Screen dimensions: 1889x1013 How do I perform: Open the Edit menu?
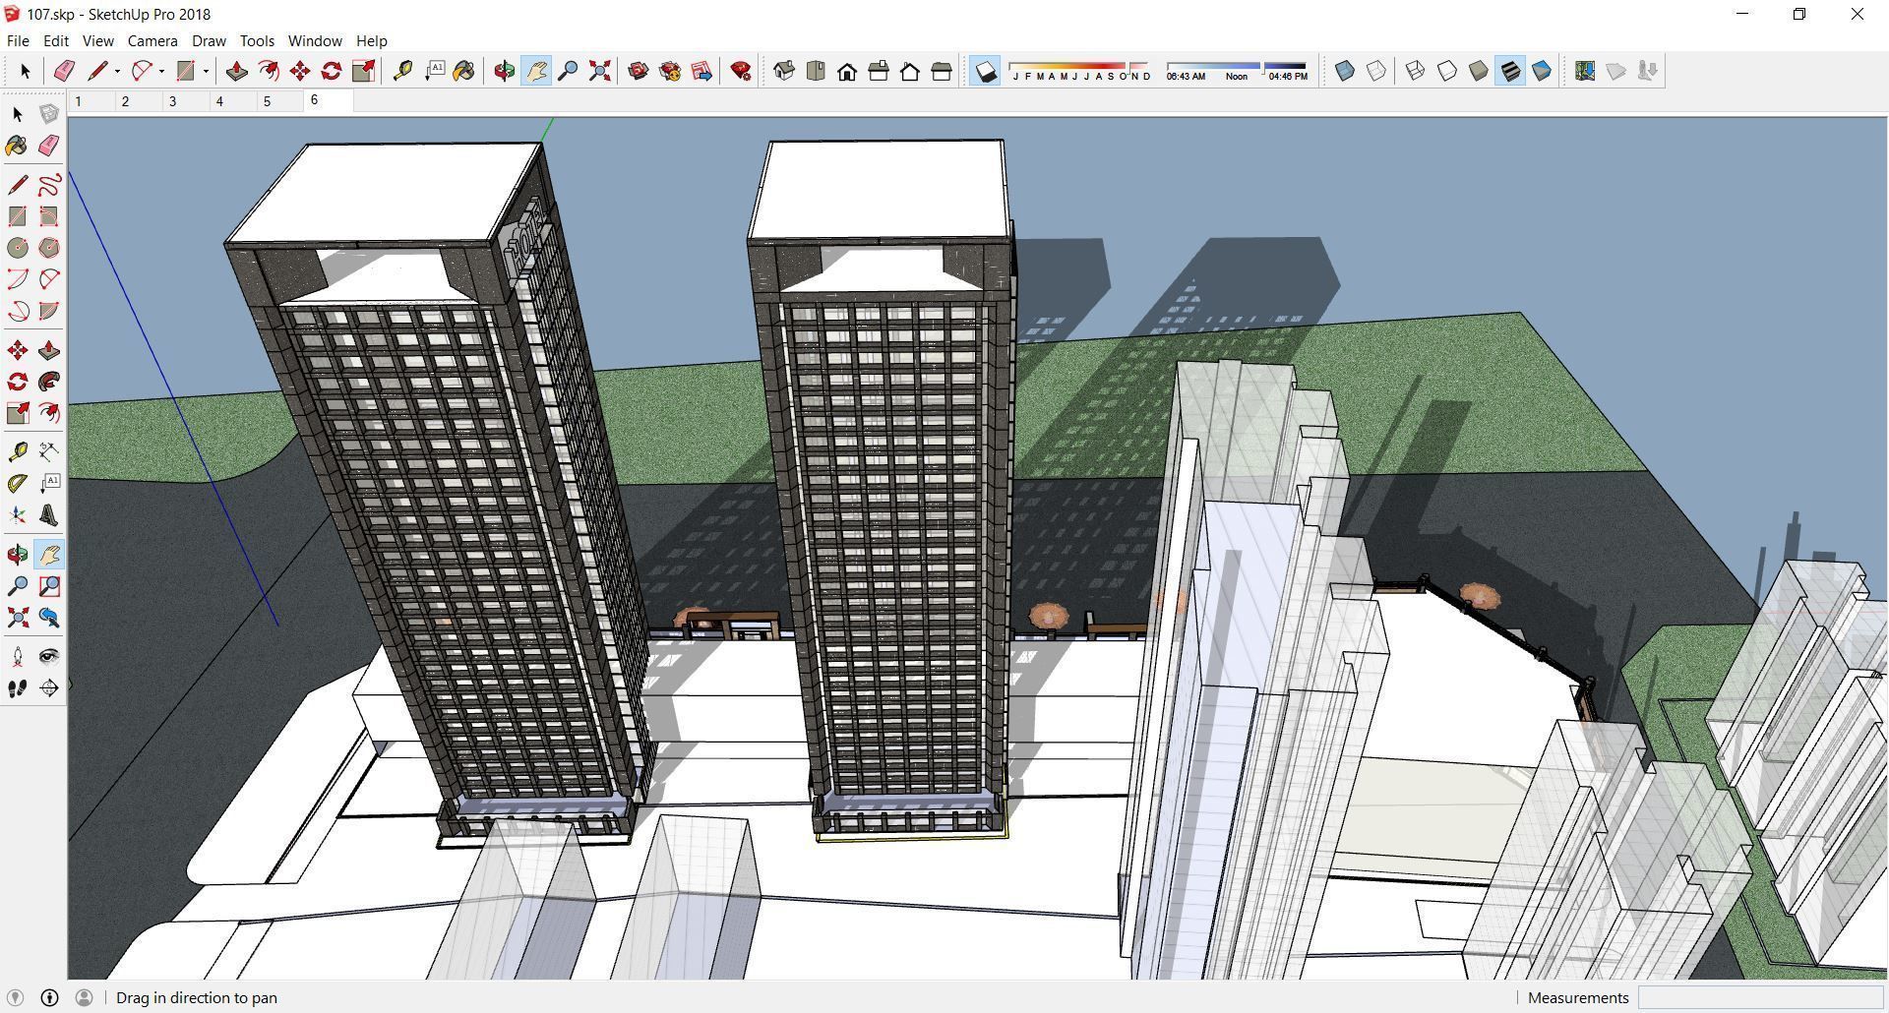pyautogui.click(x=55, y=40)
